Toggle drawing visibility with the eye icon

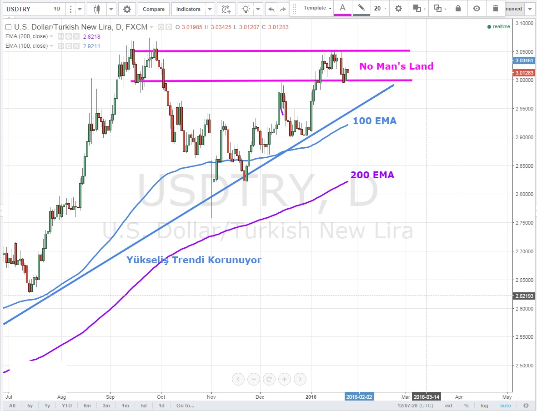477,9
